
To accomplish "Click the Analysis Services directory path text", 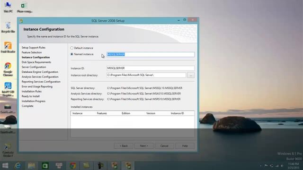I will [144, 93].
